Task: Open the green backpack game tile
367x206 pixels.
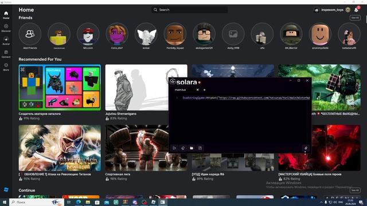Action: 336,88
